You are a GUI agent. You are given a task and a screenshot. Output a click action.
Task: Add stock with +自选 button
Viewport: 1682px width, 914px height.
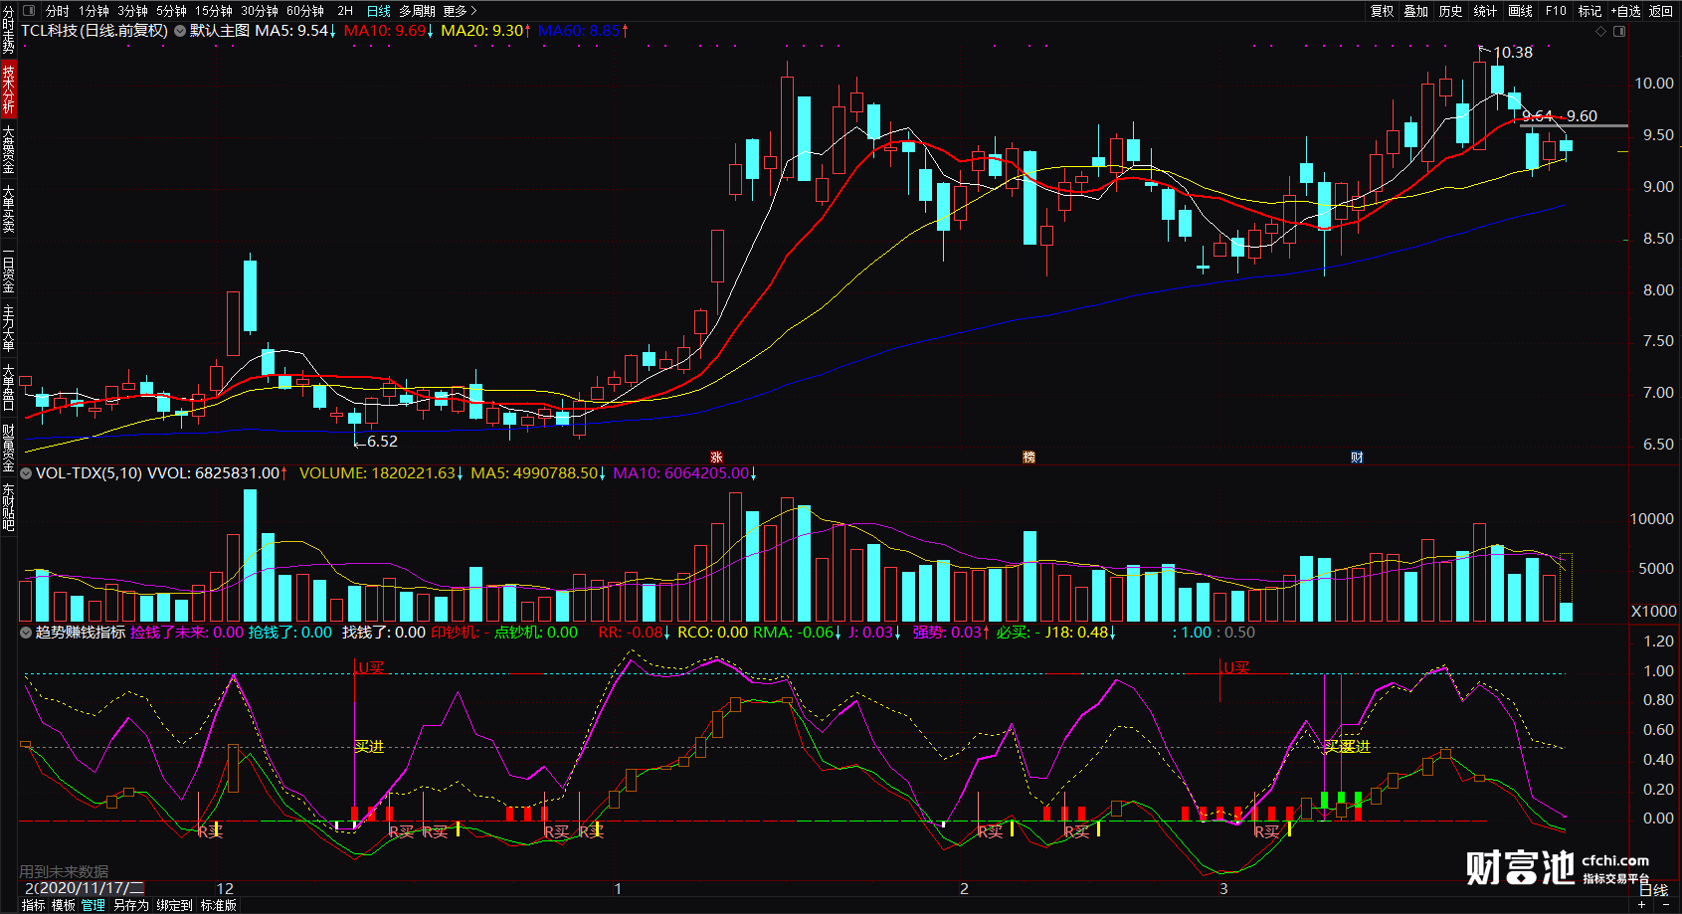point(1626,11)
